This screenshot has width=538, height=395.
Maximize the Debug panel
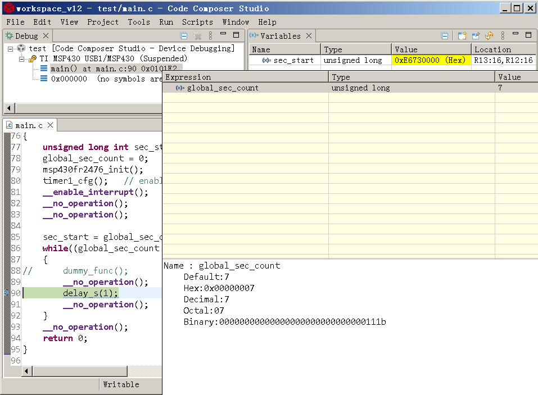(x=237, y=35)
